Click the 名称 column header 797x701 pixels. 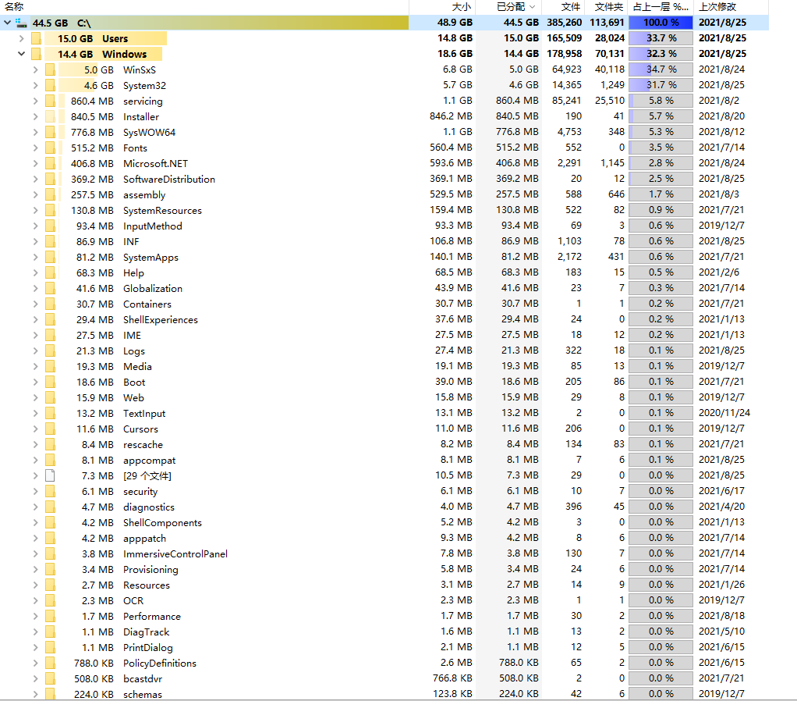click(14, 6)
